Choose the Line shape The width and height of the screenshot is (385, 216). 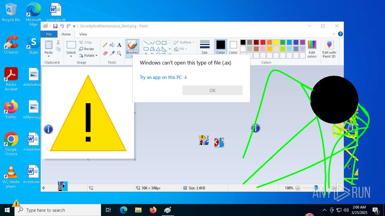point(146,43)
